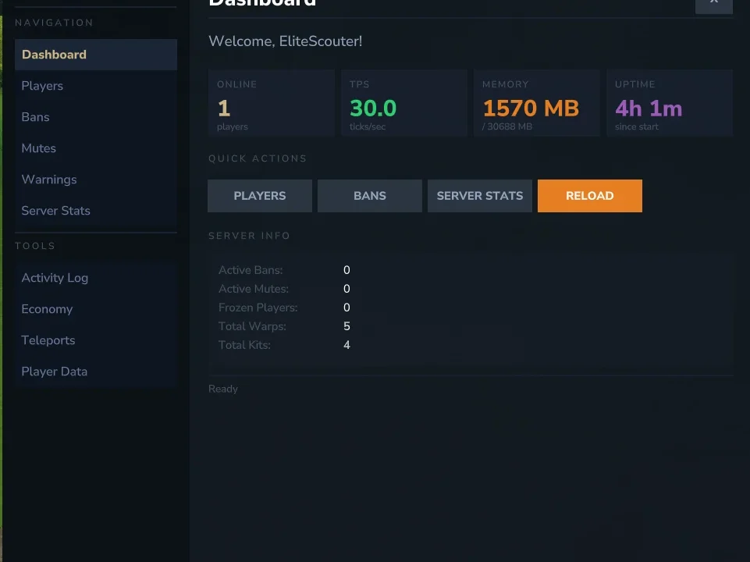This screenshot has width=750, height=562.
Task: Select Server Stats in the sidebar
Action: [x=96, y=211]
